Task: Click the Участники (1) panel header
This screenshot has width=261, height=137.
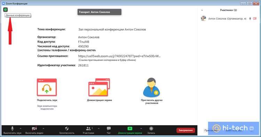Action: click(x=228, y=10)
